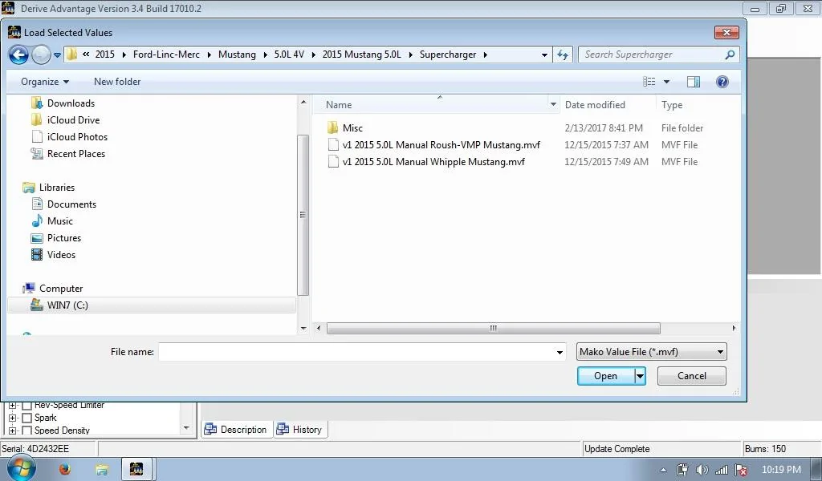Tick the Rev-Speed Limiter checkbox
The image size is (822, 481).
[x=27, y=406]
